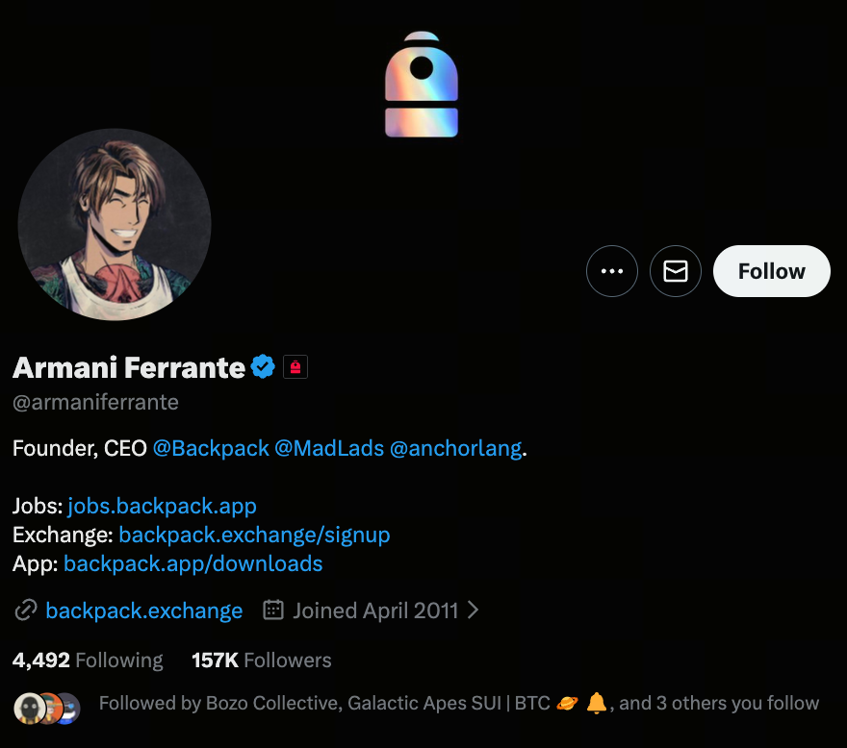The image size is (847, 748).
Task: Visit the @anchorlang mention link
Action: [455, 448]
